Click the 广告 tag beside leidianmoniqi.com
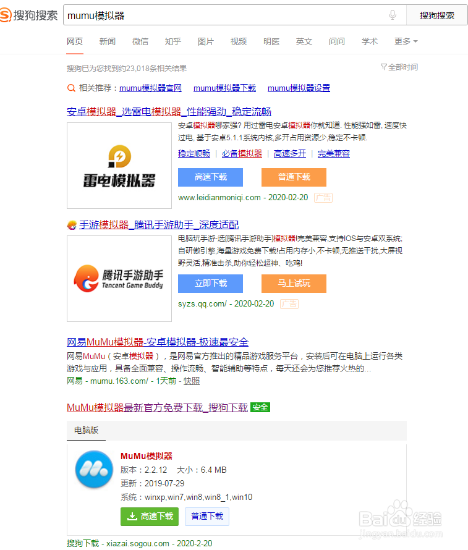 coord(323,198)
